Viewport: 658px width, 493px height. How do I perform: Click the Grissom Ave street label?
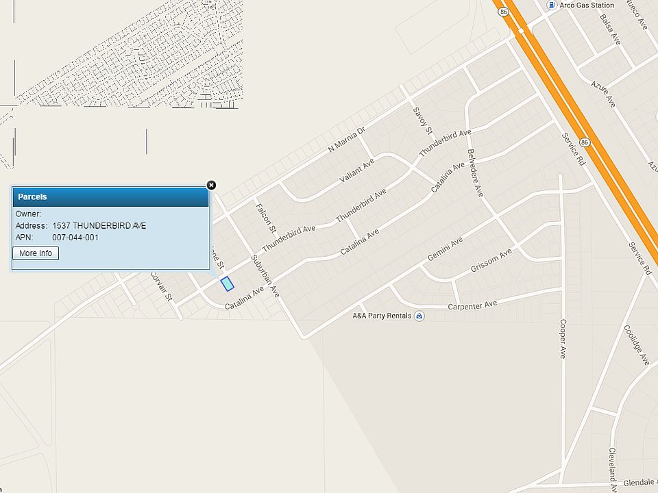(491, 260)
